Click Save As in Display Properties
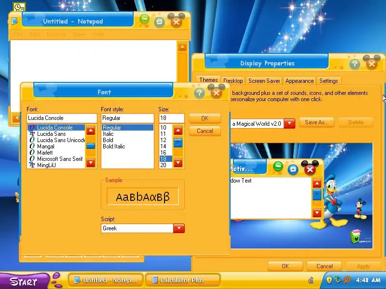Viewport: 386px width, 289px height. (317, 122)
